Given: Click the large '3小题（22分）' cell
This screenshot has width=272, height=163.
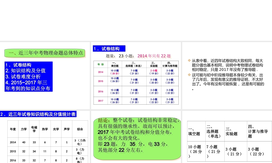Looking at the screenshot, I should point(259,151).
